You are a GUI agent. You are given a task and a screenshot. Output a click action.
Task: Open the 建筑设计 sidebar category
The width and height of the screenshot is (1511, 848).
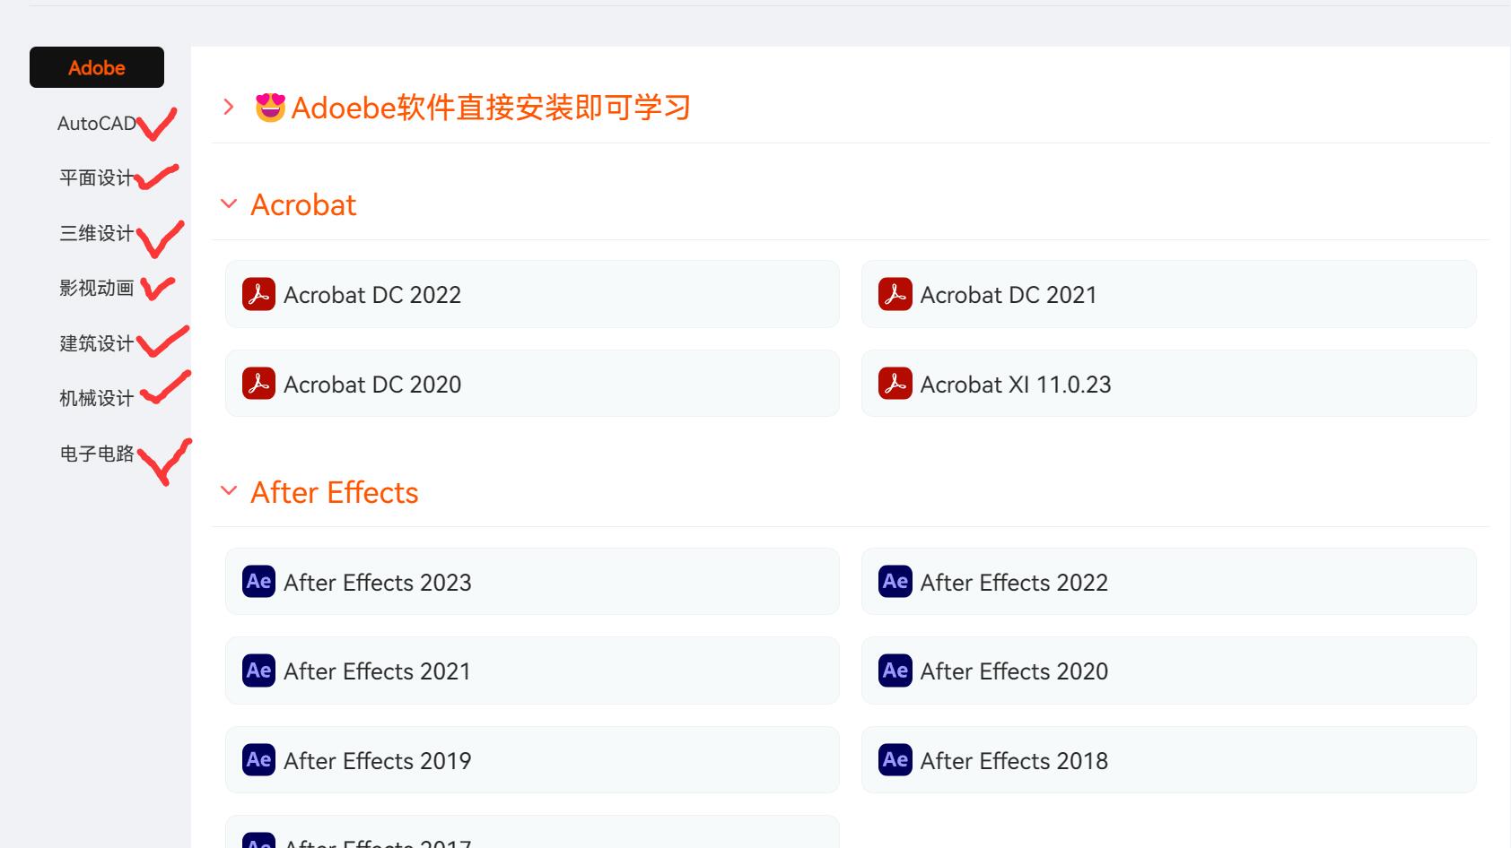97,344
